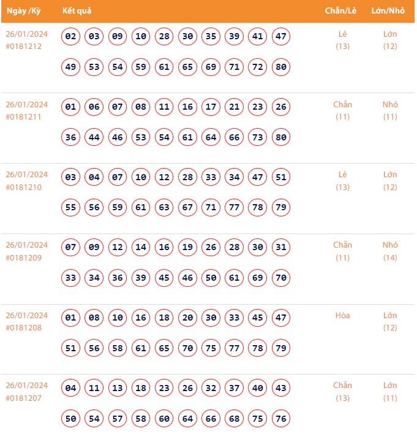
Task: Select the "Lớn/Nhỏ" column header
Action: (x=388, y=11)
